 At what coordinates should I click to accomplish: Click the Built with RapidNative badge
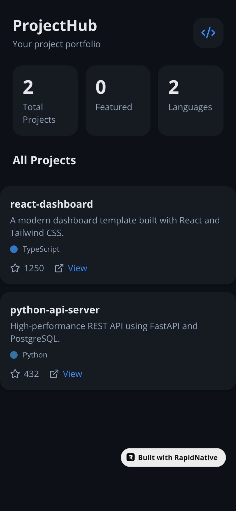click(x=173, y=458)
